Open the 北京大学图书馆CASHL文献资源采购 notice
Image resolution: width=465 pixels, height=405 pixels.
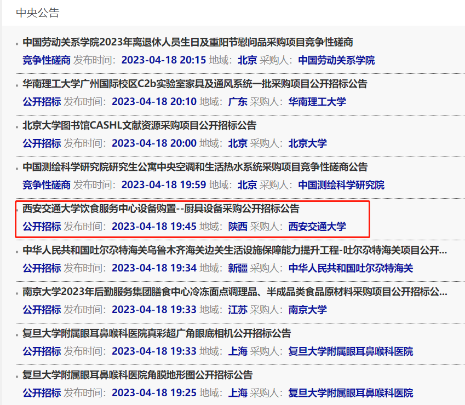139,126
